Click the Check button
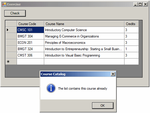 pos(15,13)
